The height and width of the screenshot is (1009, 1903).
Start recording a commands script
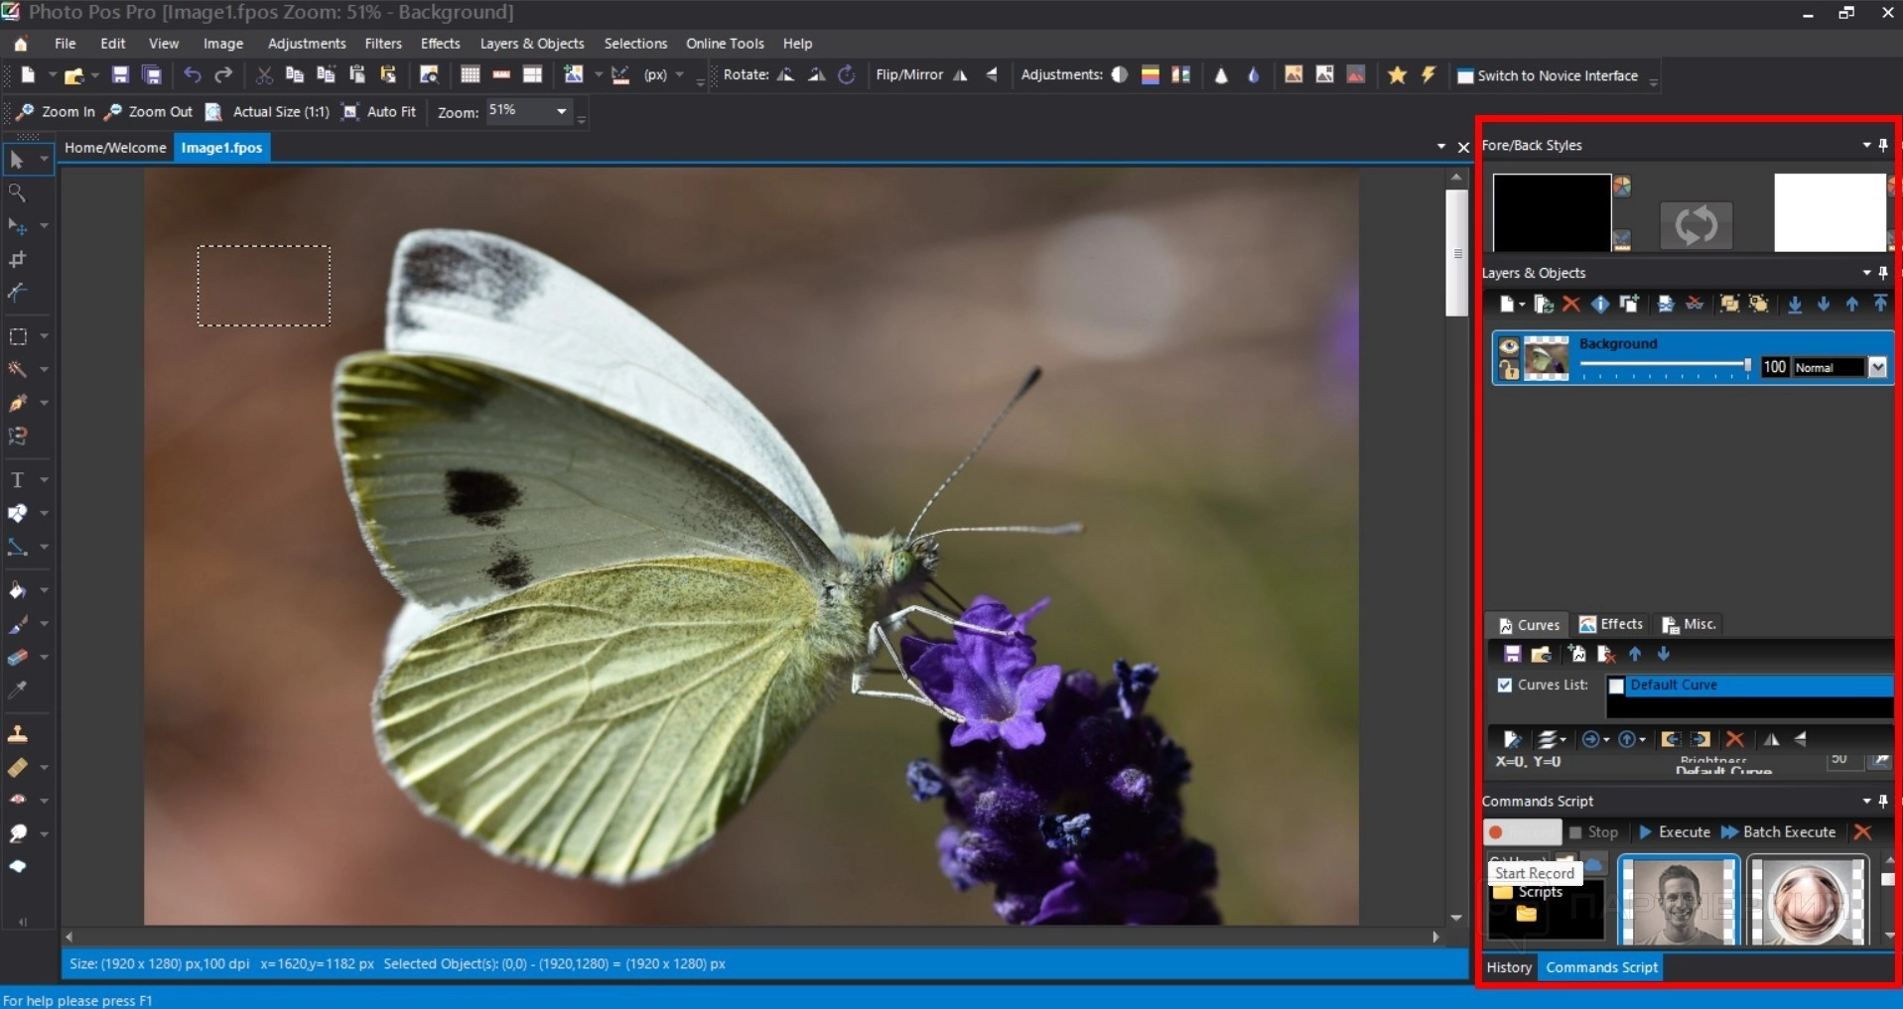(1521, 832)
